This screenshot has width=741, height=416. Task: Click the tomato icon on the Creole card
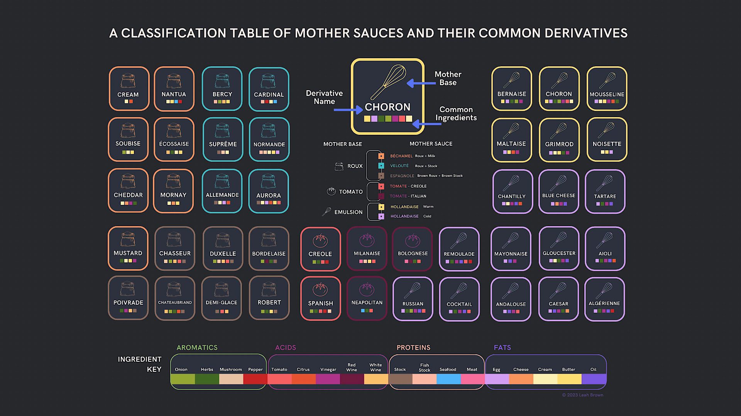[x=320, y=240]
